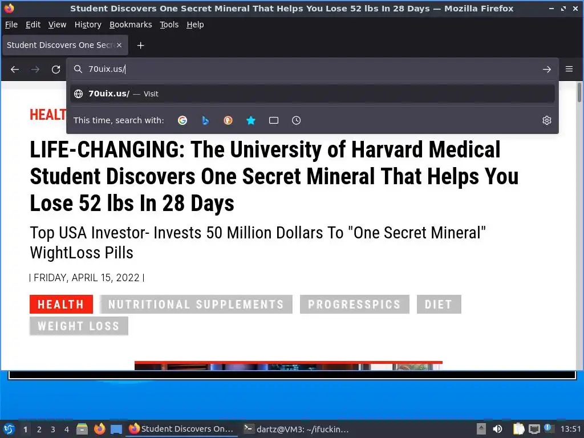This screenshot has height=438, width=584.
Task: Open the Bookmarks menu
Action: coord(131,25)
